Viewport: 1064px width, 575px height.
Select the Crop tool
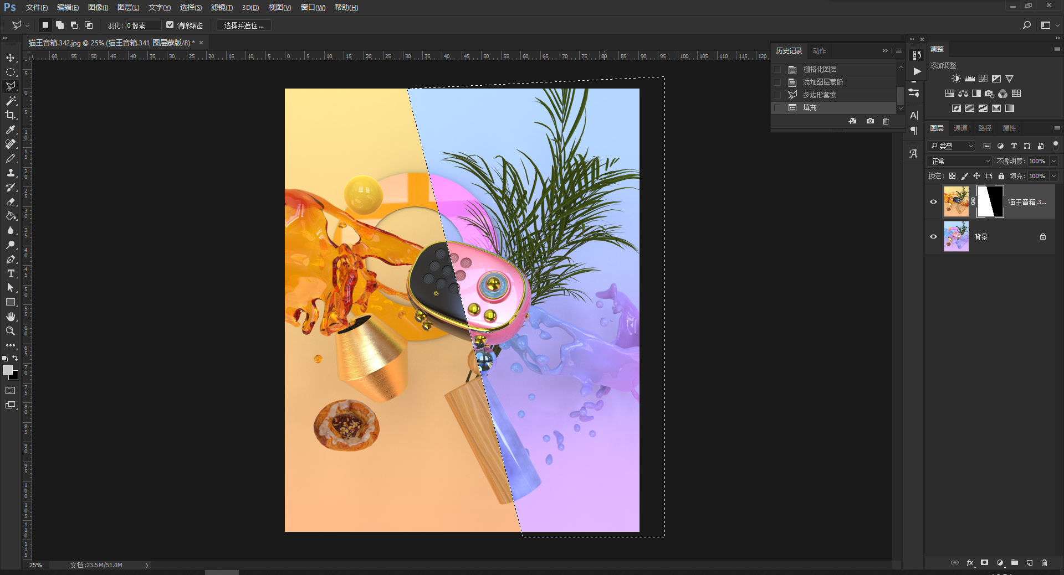pos(11,115)
